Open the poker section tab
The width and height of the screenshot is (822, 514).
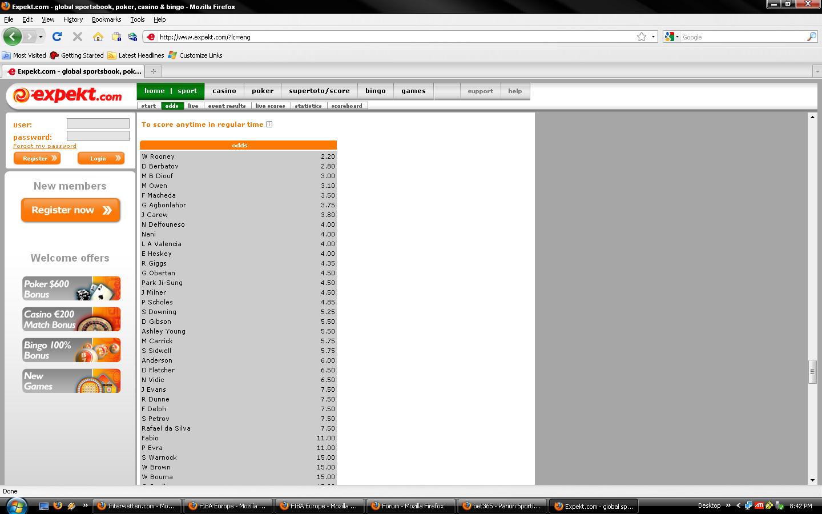pyautogui.click(x=263, y=91)
